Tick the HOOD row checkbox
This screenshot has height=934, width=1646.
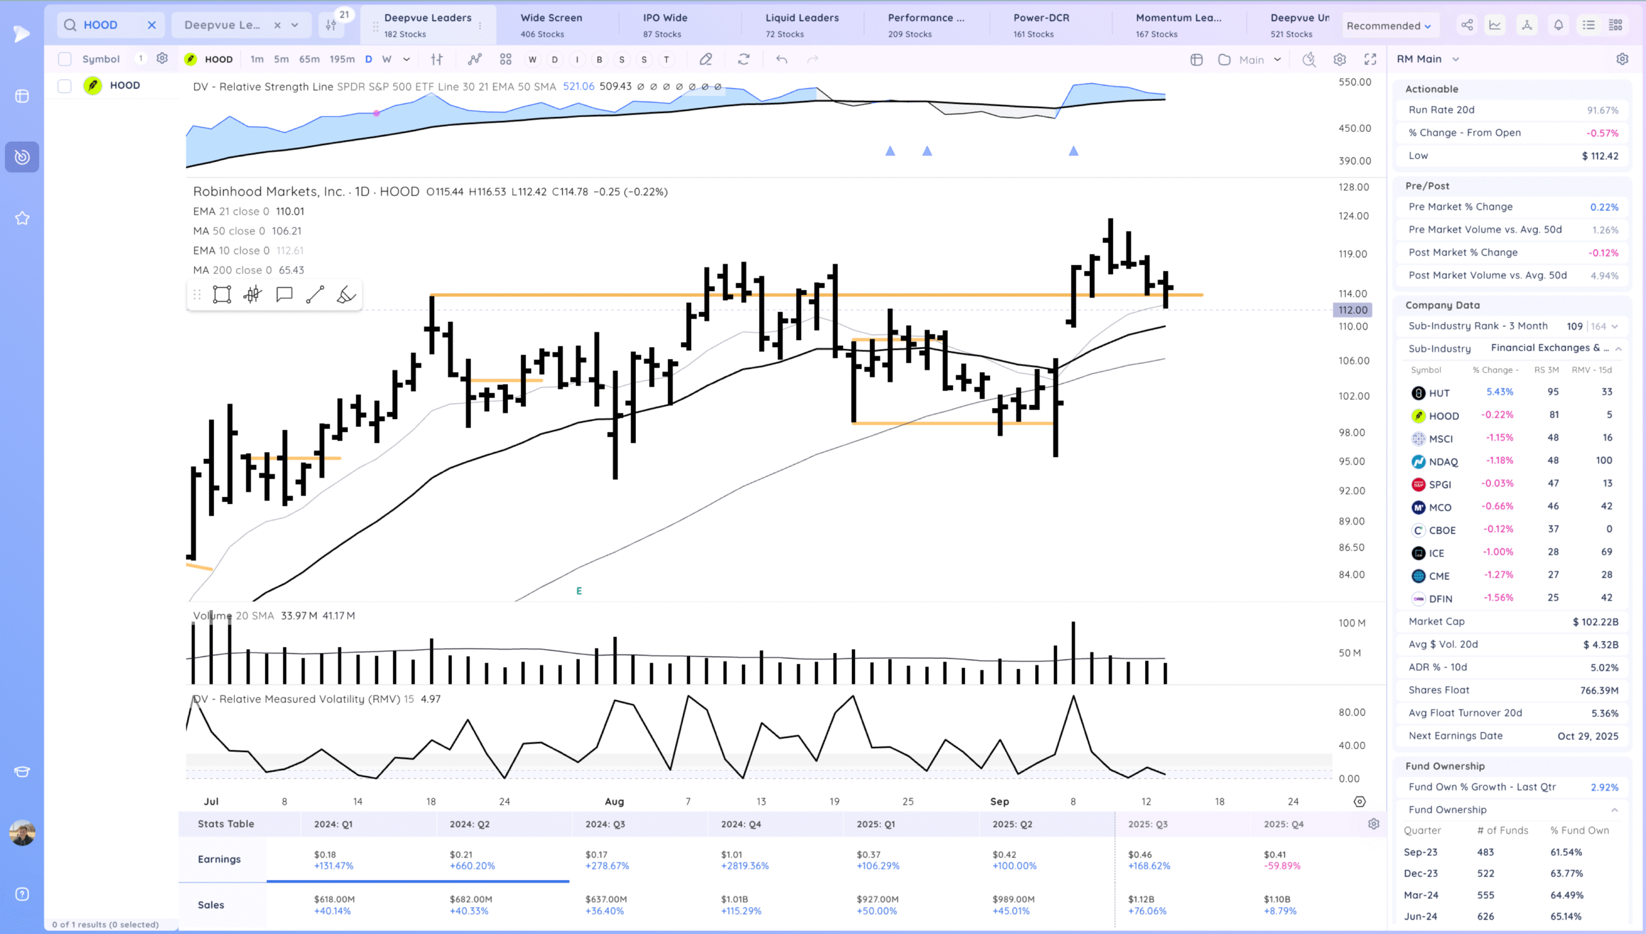tap(64, 85)
